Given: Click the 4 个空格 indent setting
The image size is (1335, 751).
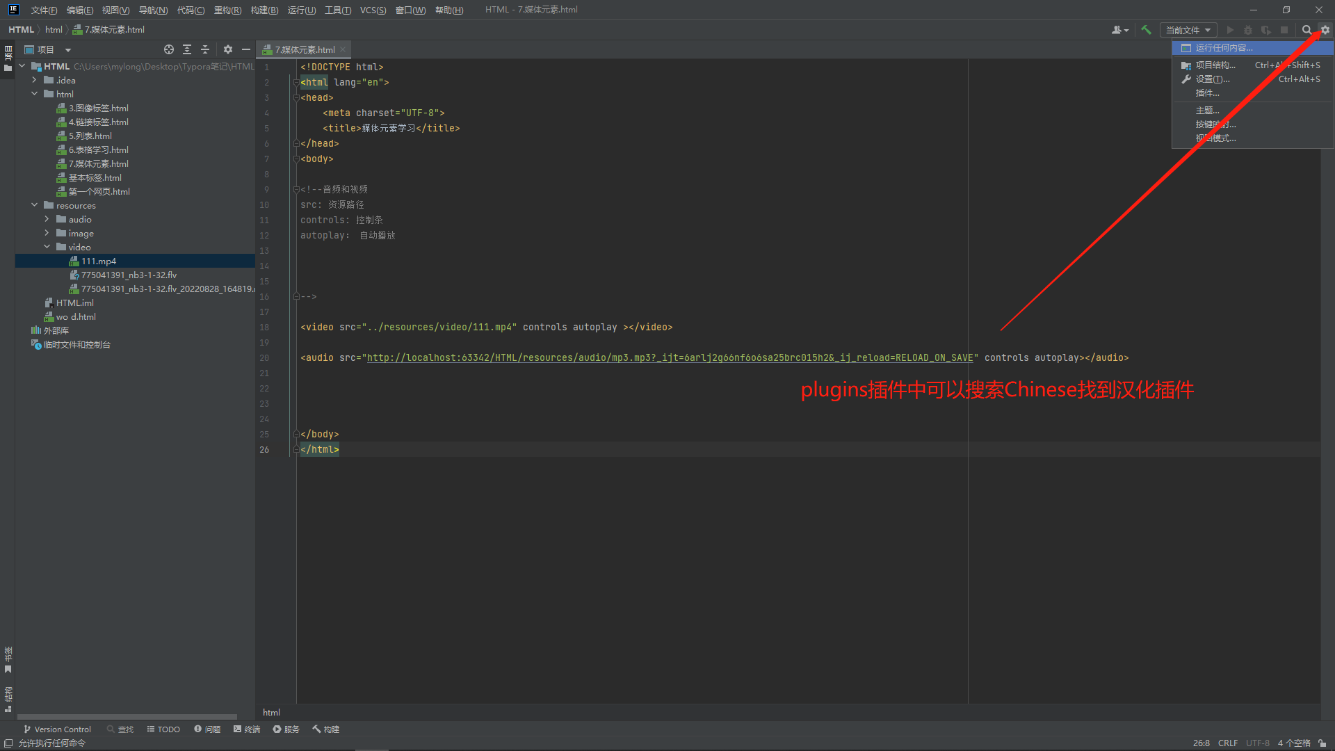Looking at the screenshot, I should [x=1293, y=743].
